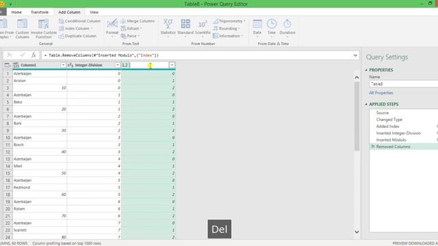This screenshot has height=246, width=438.
Task: Select the Source applied step
Action: pyautogui.click(x=382, y=113)
